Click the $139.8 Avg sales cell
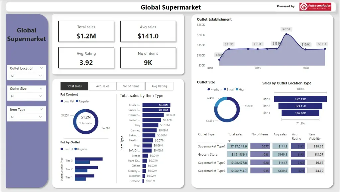 tap(281, 170)
